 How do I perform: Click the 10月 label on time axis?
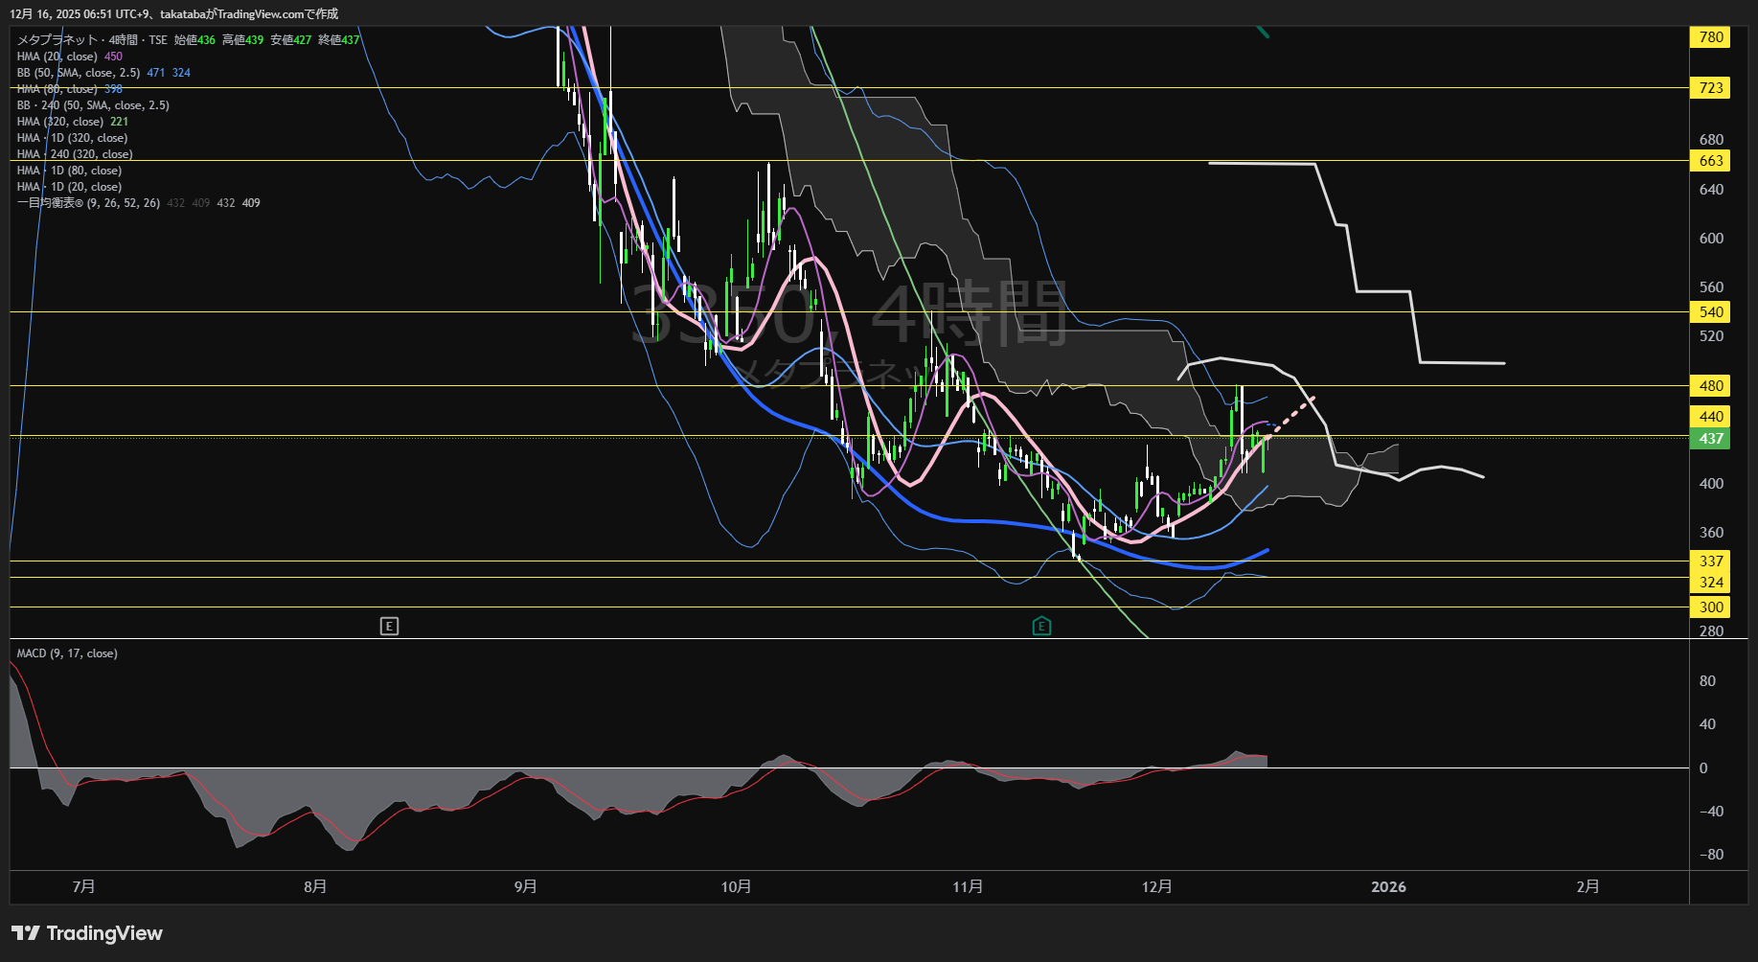736,887
